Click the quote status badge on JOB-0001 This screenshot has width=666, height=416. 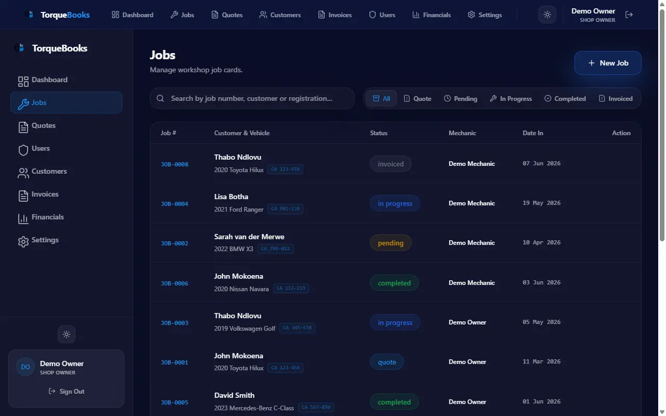[x=387, y=362]
